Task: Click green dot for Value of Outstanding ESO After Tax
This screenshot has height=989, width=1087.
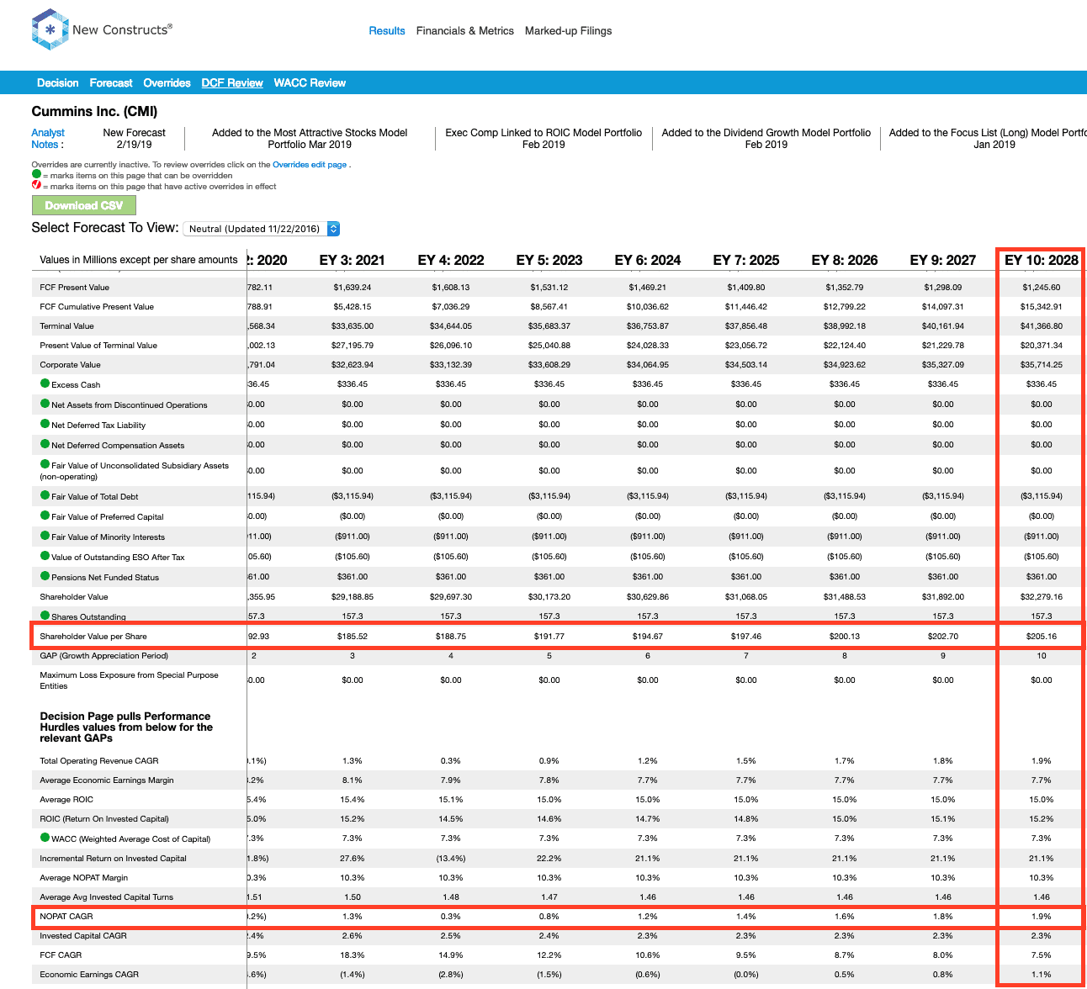Action: pos(45,556)
